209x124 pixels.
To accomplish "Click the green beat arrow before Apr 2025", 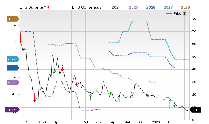I will (110, 93).
